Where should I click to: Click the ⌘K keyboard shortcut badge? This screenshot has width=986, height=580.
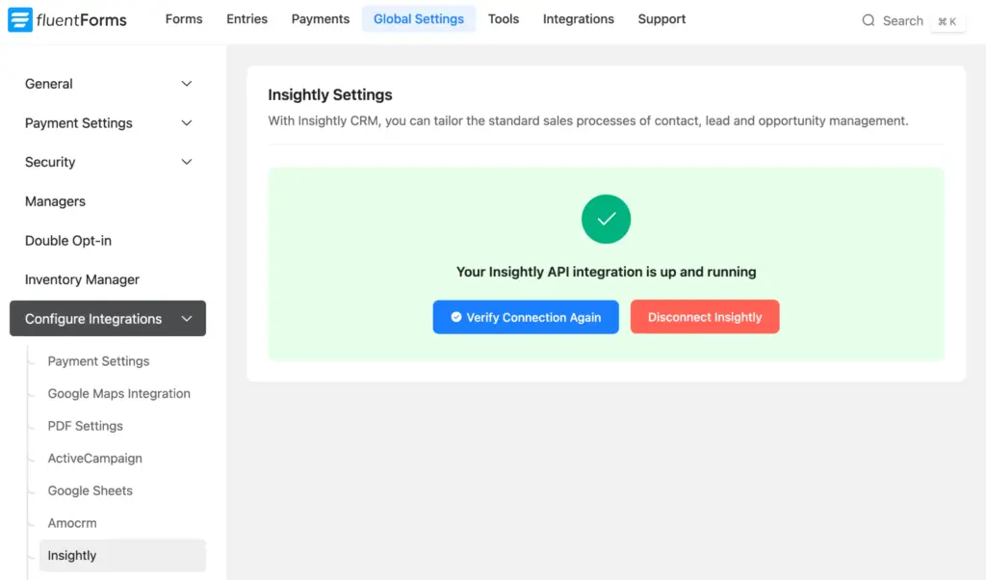[x=947, y=21]
